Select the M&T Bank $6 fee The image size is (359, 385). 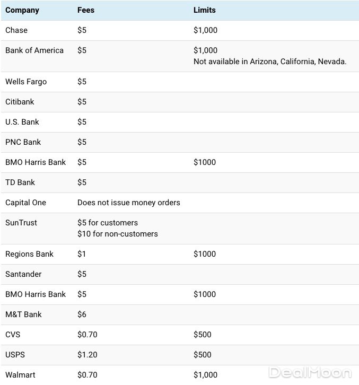(82, 314)
